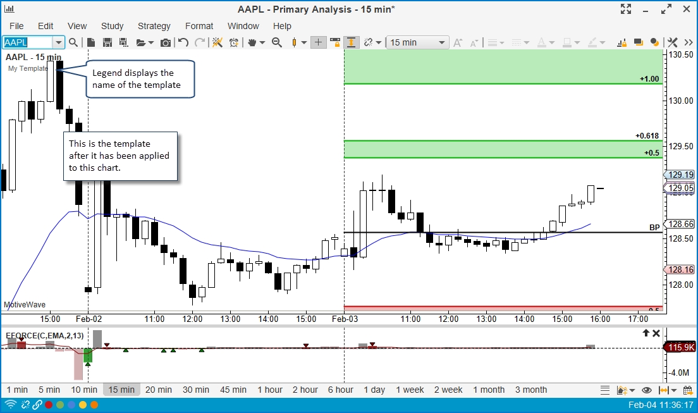698x413 pixels.
Task: Switch to the 1 day bar size
Action: [374, 390]
